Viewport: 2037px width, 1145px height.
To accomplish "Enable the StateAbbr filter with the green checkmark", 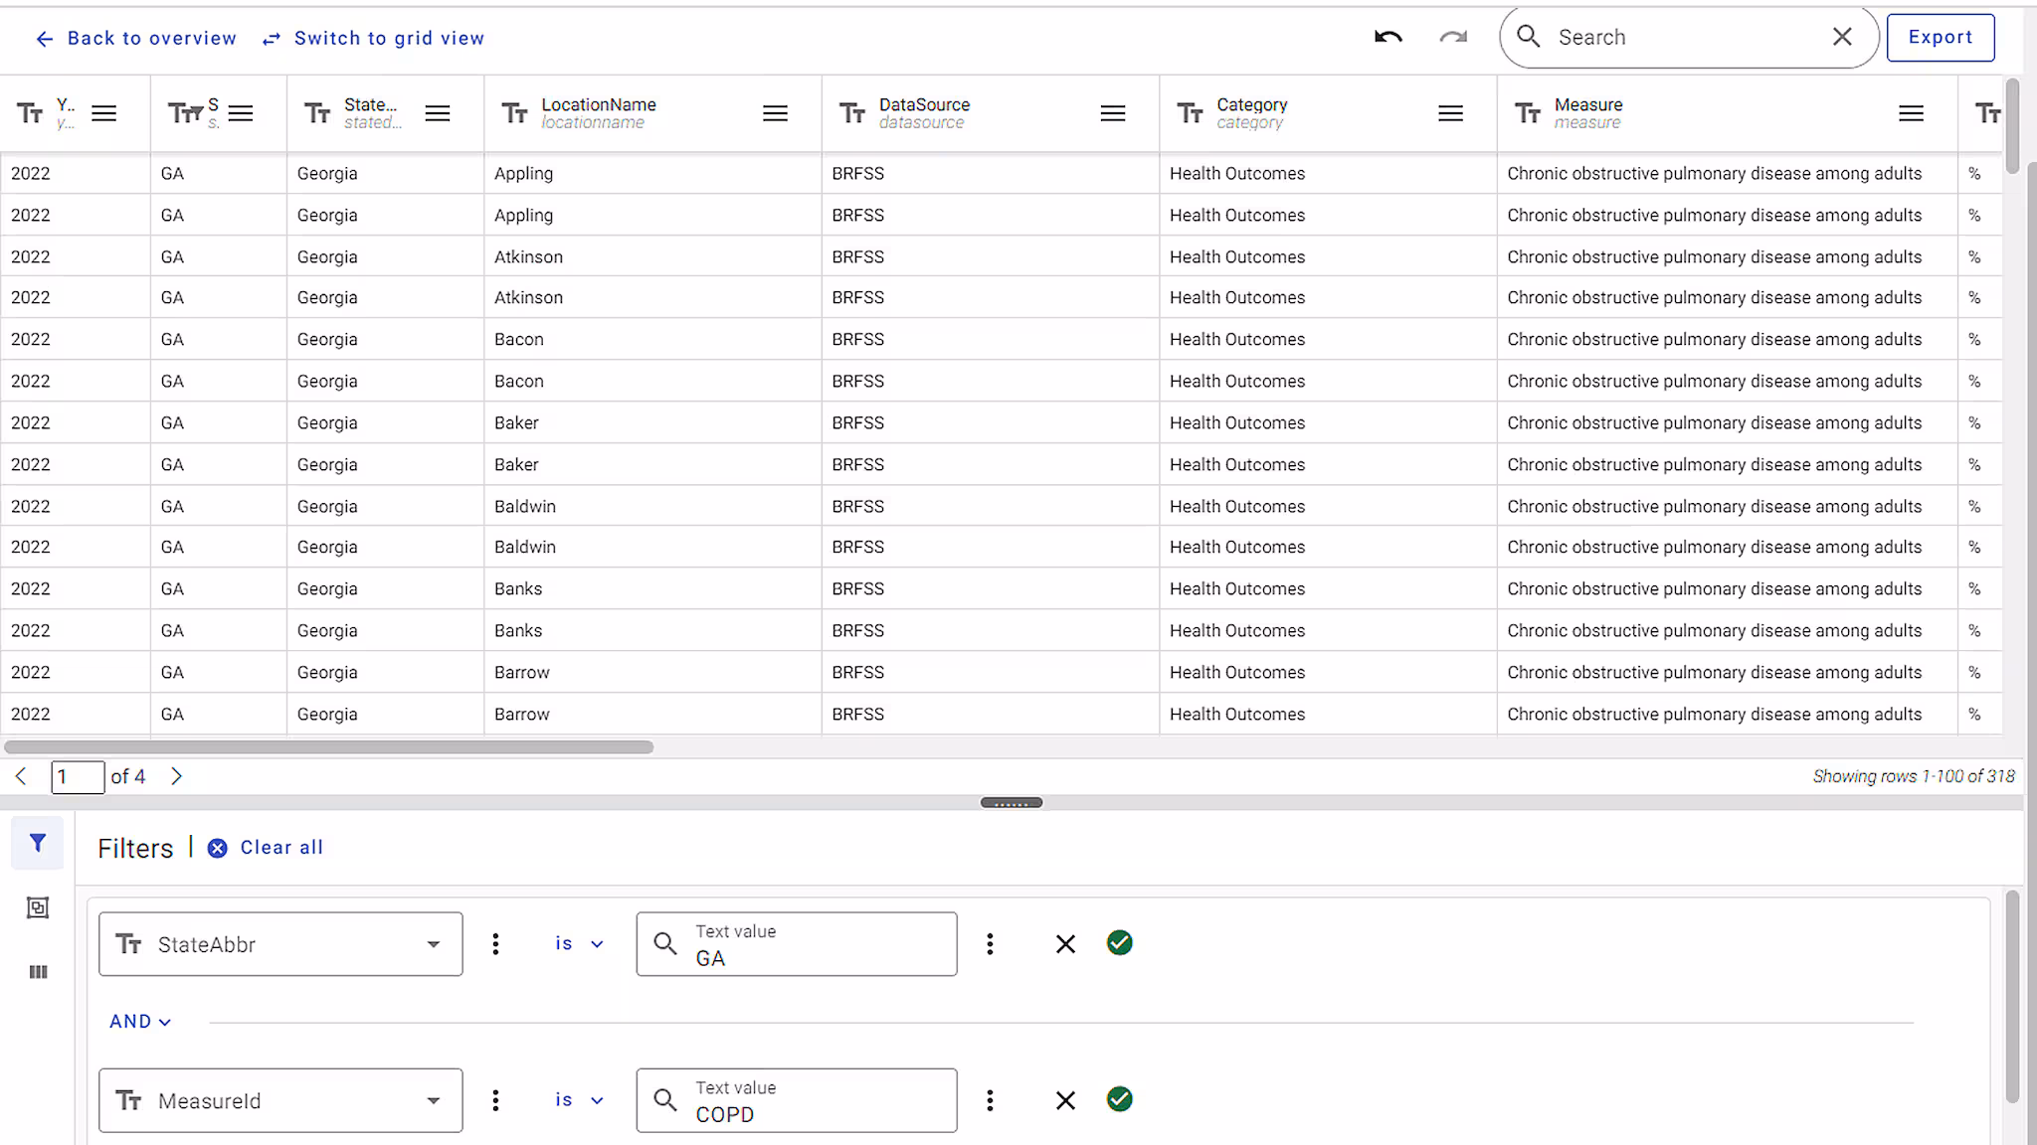I will 1119,943.
